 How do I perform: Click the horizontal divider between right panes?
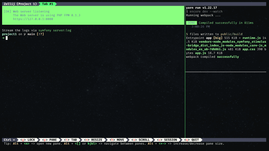click(x=226, y=72)
